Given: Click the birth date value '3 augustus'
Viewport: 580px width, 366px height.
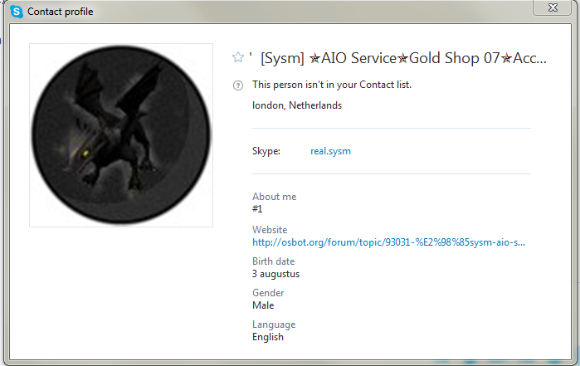Looking at the screenshot, I should [x=275, y=274].
